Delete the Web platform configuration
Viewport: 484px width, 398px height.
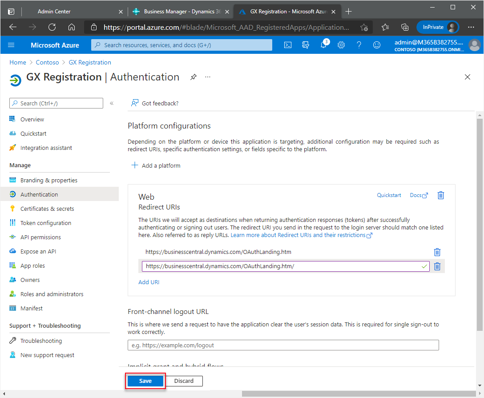click(441, 195)
